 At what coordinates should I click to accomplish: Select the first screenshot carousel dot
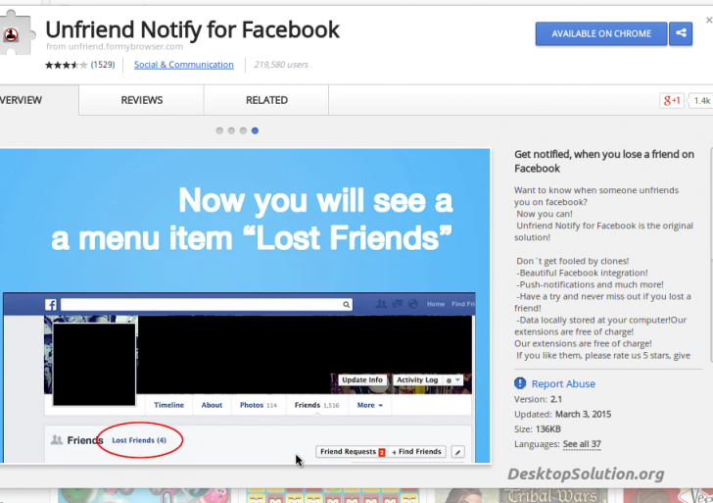tap(219, 130)
